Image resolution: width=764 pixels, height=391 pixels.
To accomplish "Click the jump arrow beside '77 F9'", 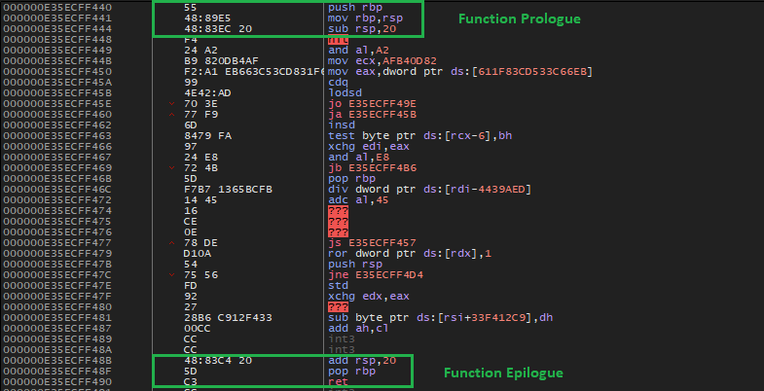I will tap(171, 115).
